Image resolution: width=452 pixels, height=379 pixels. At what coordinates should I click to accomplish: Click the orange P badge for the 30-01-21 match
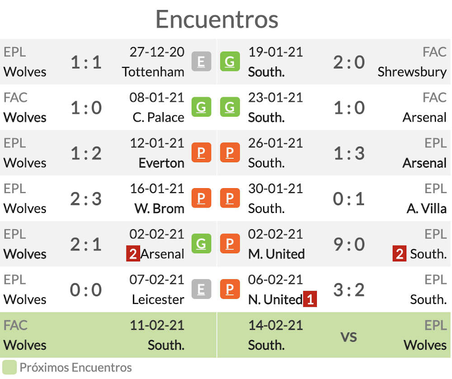coord(230,198)
